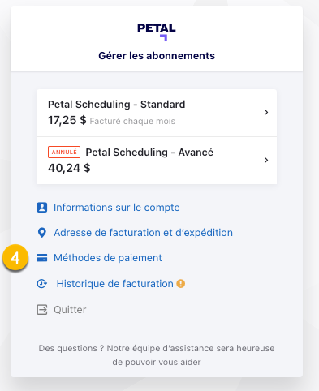Viewport: 319px width, 391px height.
Task: Open Petal Scheduling - Standard subscription
Action: (157, 113)
